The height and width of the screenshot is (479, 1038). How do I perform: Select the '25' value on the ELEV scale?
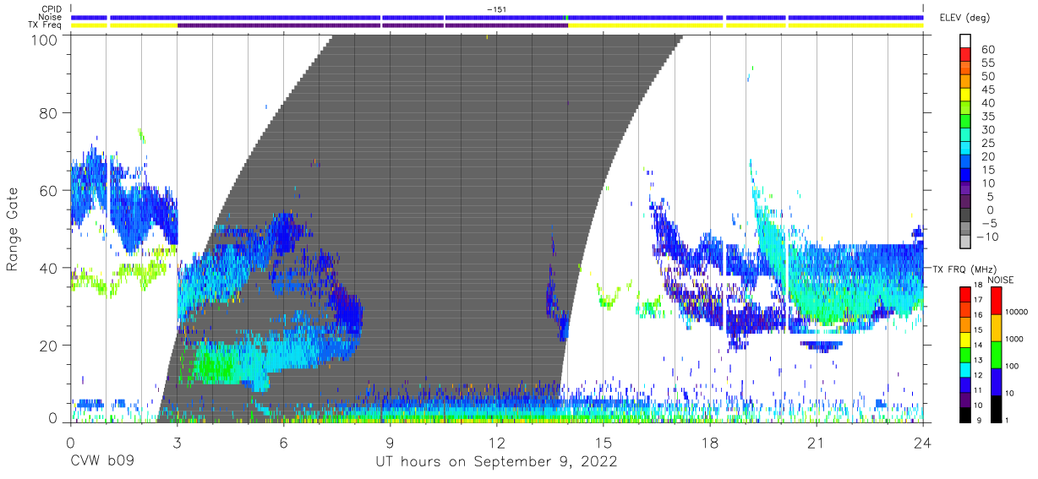(x=988, y=144)
